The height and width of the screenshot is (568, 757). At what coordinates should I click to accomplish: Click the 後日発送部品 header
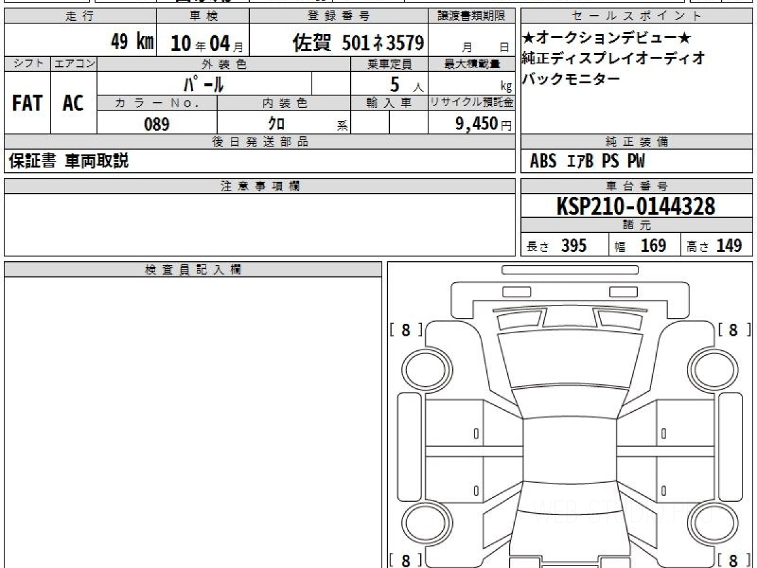click(x=260, y=142)
